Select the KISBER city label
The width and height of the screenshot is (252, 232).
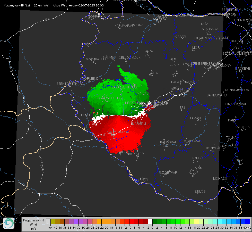pos(180,37)
